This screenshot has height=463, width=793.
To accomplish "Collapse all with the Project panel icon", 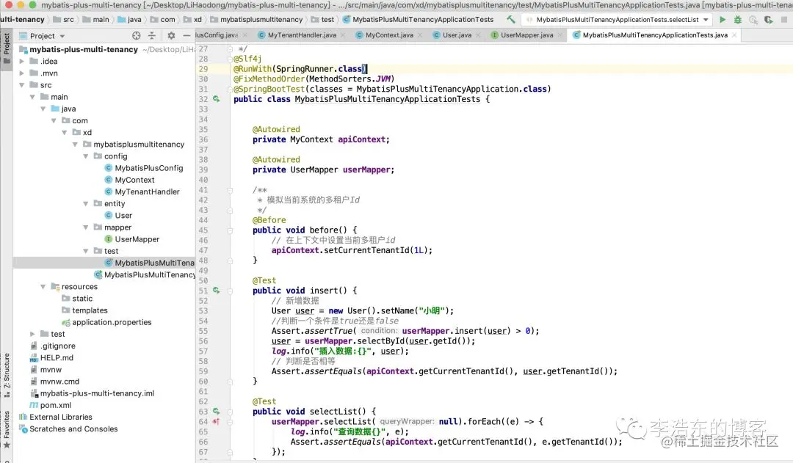I will point(152,36).
